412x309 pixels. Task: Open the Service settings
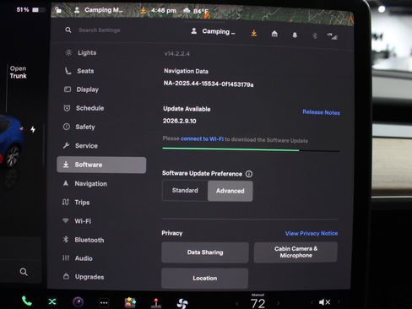coord(80,146)
